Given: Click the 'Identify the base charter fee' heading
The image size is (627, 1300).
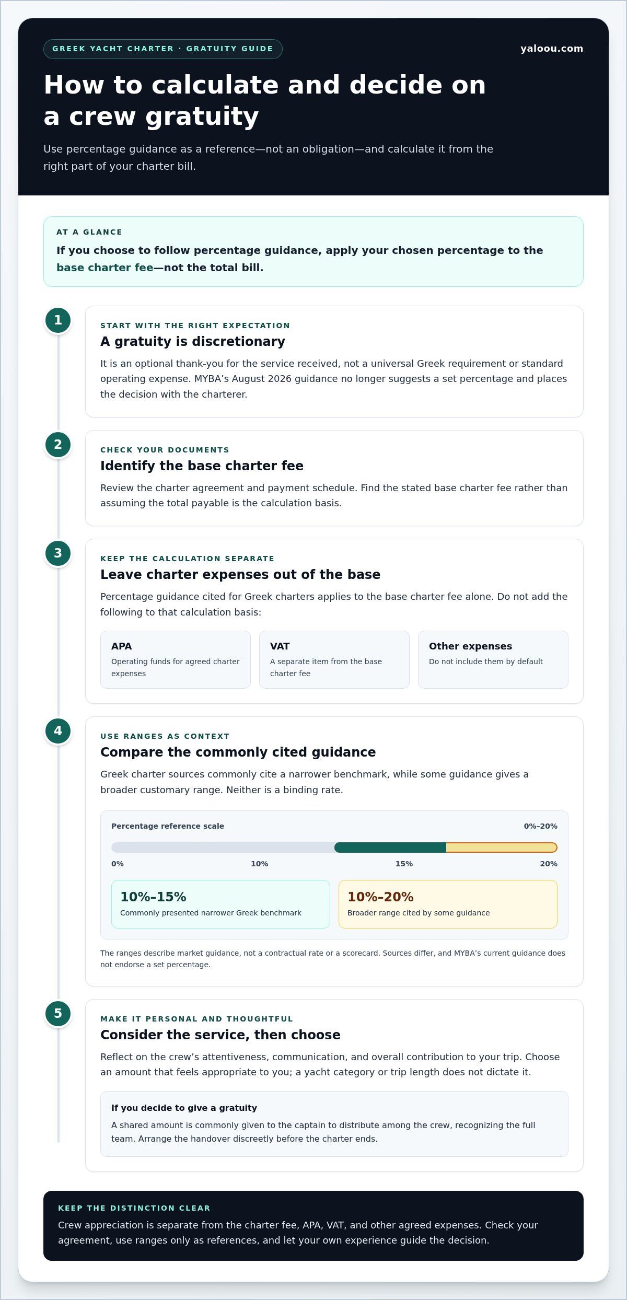Looking at the screenshot, I should [x=202, y=466].
